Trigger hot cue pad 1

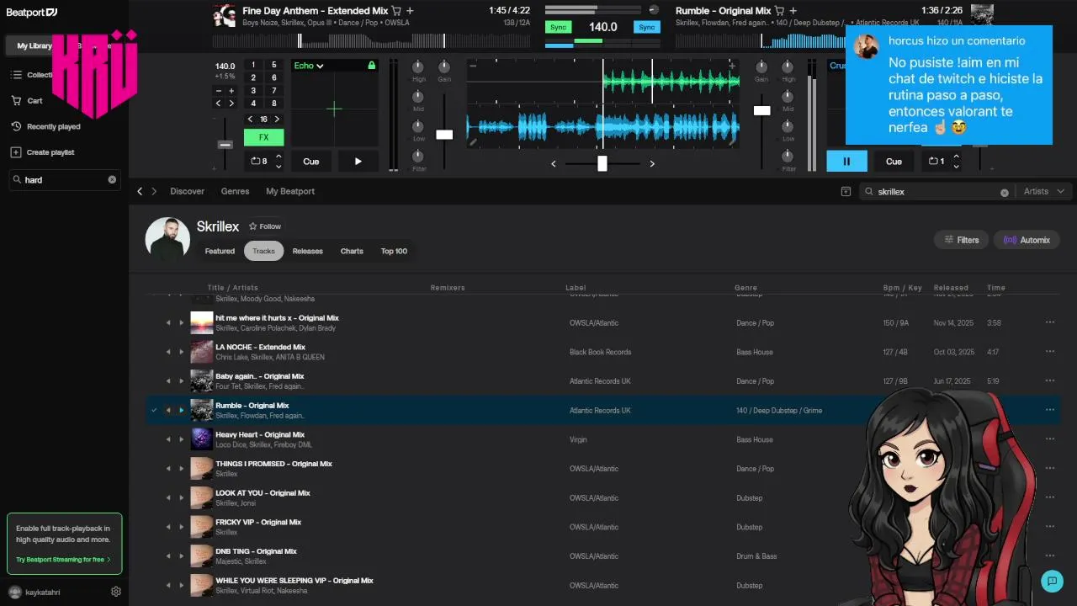click(253, 65)
